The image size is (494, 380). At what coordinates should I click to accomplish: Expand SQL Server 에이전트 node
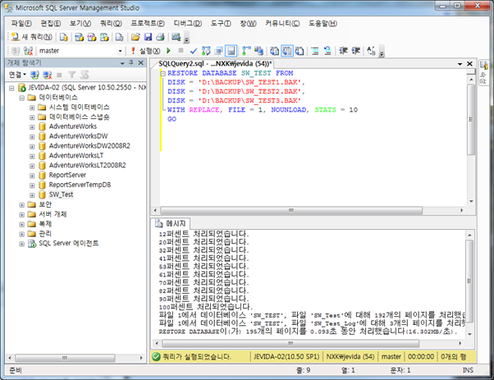pos(21,244)
